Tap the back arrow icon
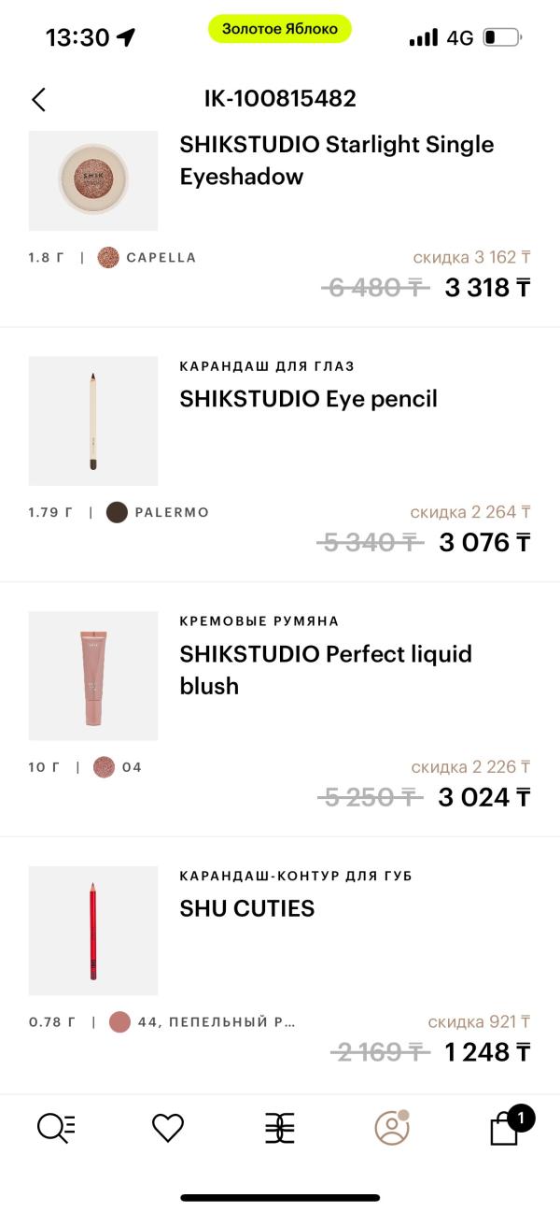 point(38,99)
